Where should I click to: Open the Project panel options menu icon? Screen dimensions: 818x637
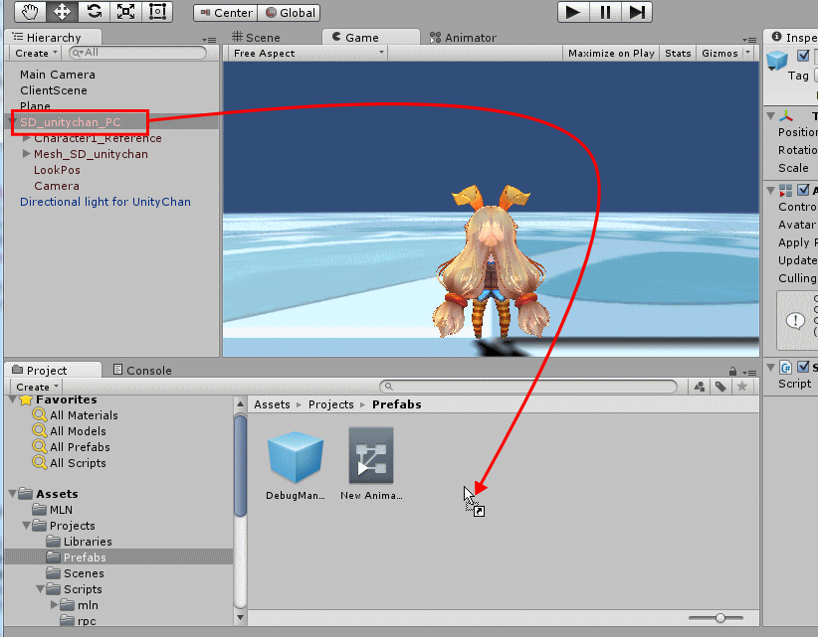(749, 372)
